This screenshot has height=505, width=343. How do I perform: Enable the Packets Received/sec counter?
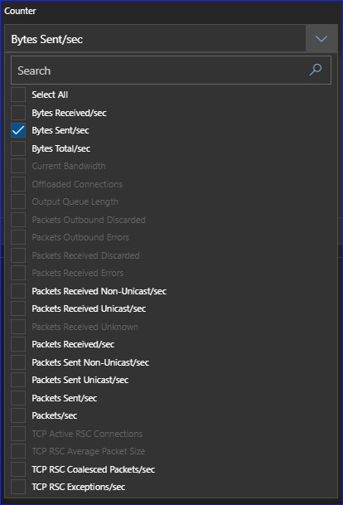click(x=18, y=344)
